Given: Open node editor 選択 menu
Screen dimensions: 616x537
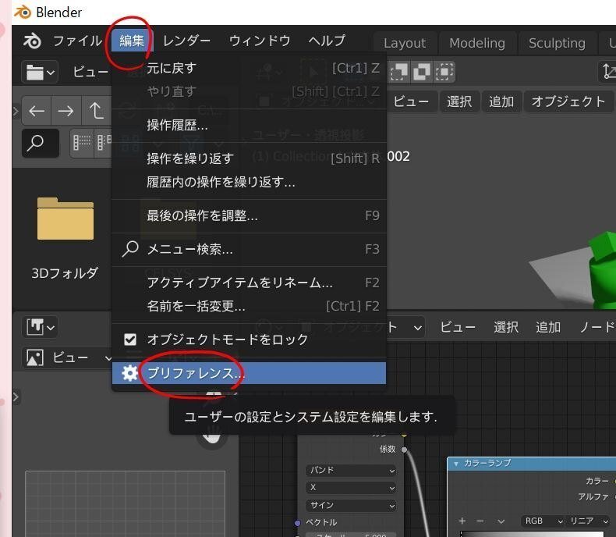Looking at the screenshot, I should tap(506, 327).
